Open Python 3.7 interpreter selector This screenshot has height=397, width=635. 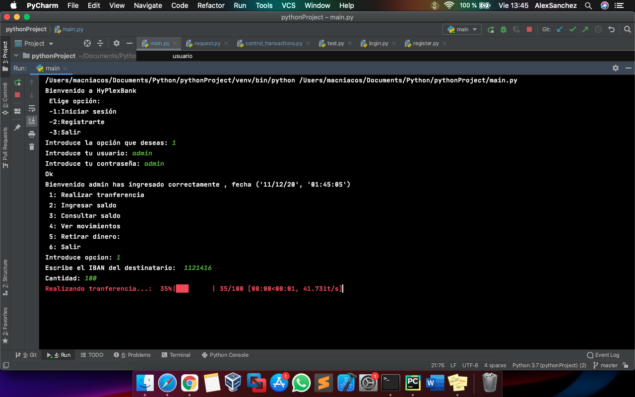pos(549,365)
